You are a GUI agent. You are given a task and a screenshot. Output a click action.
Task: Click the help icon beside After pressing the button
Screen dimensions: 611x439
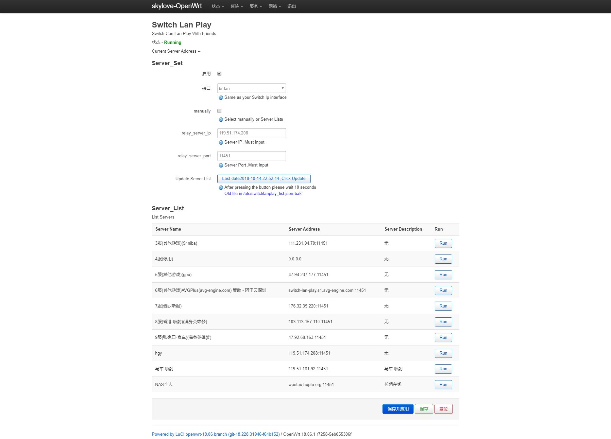pyautogui.click(x=221, y=187)
